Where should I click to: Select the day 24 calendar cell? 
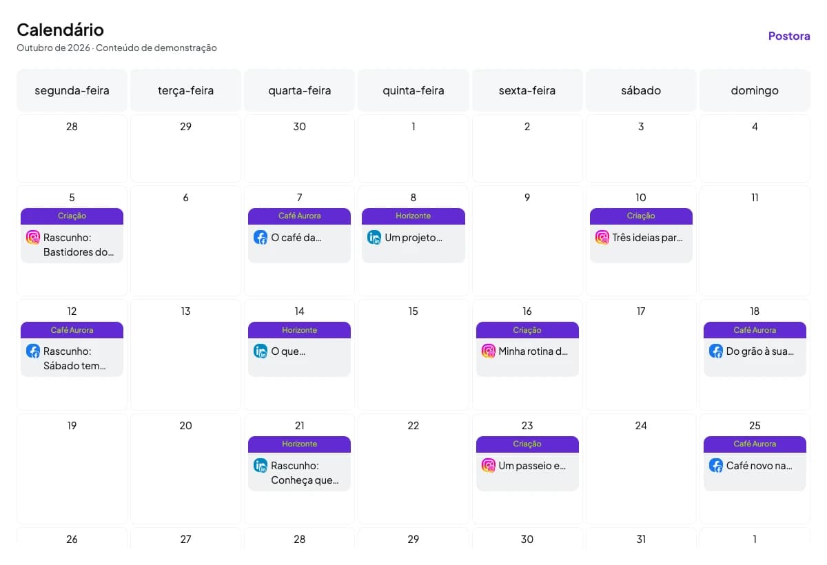pos(641,469)
